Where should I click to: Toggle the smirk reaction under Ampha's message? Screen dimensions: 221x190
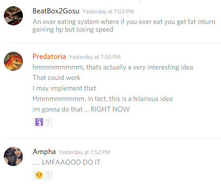42,175
